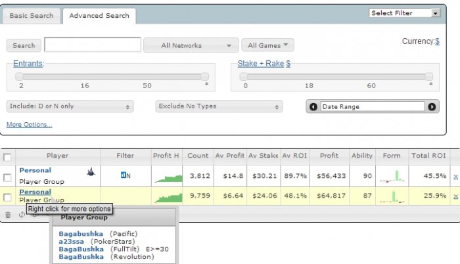Sort by the Form column header
This screenshot has height=264, width=460.
392,156
